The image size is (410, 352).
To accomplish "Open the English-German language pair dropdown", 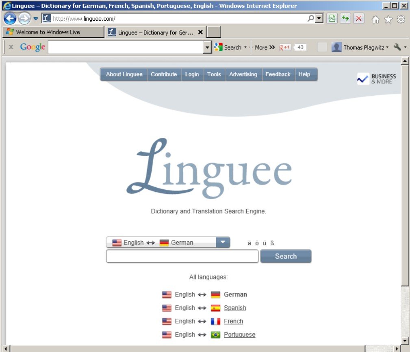I will click(x=222, y=242).
